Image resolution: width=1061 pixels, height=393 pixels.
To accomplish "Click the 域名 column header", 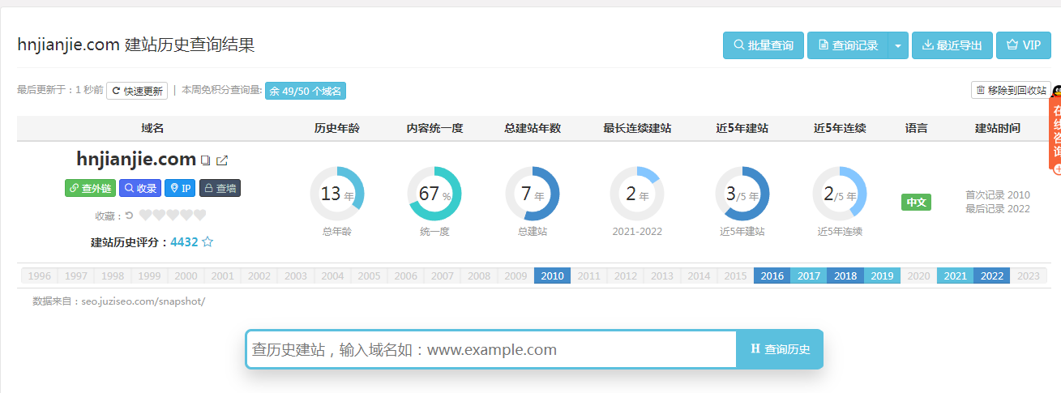I will (x=152, y=128).
